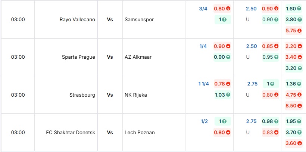Image resolution: width=306 pixels, height=152 pixels.
Task: Click the red down arrow beside 8.50
Action: pos(299,106)
